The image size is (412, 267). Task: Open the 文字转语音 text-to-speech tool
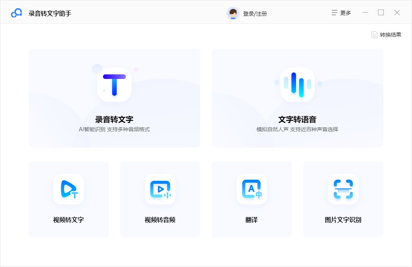point(297,97)
